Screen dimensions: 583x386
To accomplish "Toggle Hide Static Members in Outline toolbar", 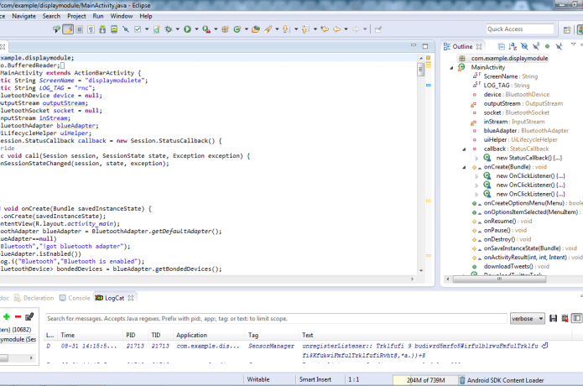I will [x=536, y=46].
